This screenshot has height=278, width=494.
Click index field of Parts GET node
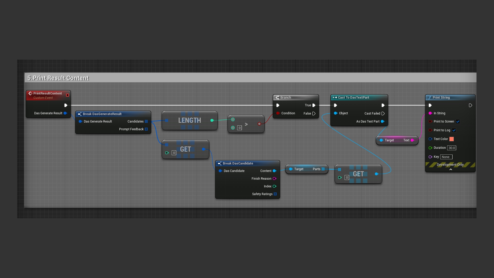tap(347, 178)
